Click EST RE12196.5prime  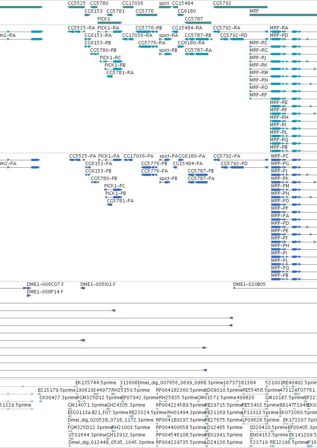point(289,442)
